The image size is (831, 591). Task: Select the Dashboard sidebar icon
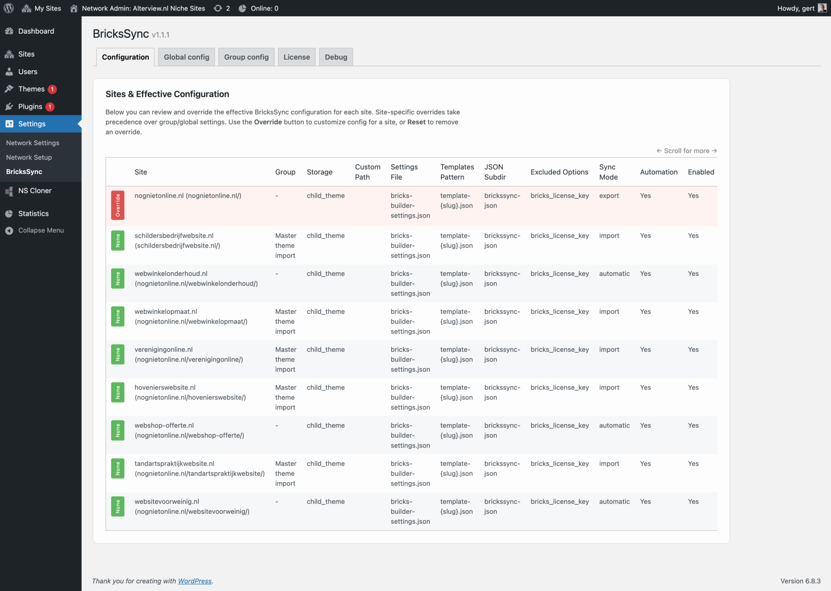[10, 31]
